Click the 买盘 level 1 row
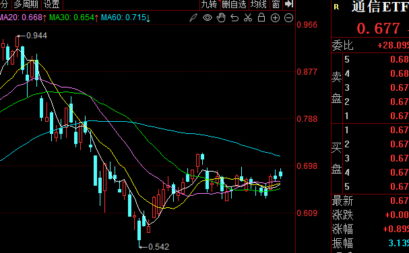This screenshot has width=409, height=253. 376,130
